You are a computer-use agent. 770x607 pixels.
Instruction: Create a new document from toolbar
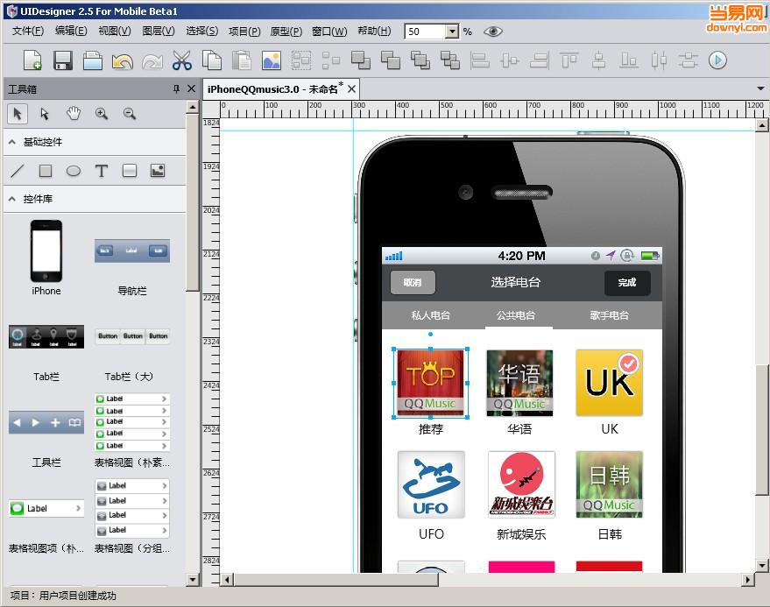(x=33, y=60)
